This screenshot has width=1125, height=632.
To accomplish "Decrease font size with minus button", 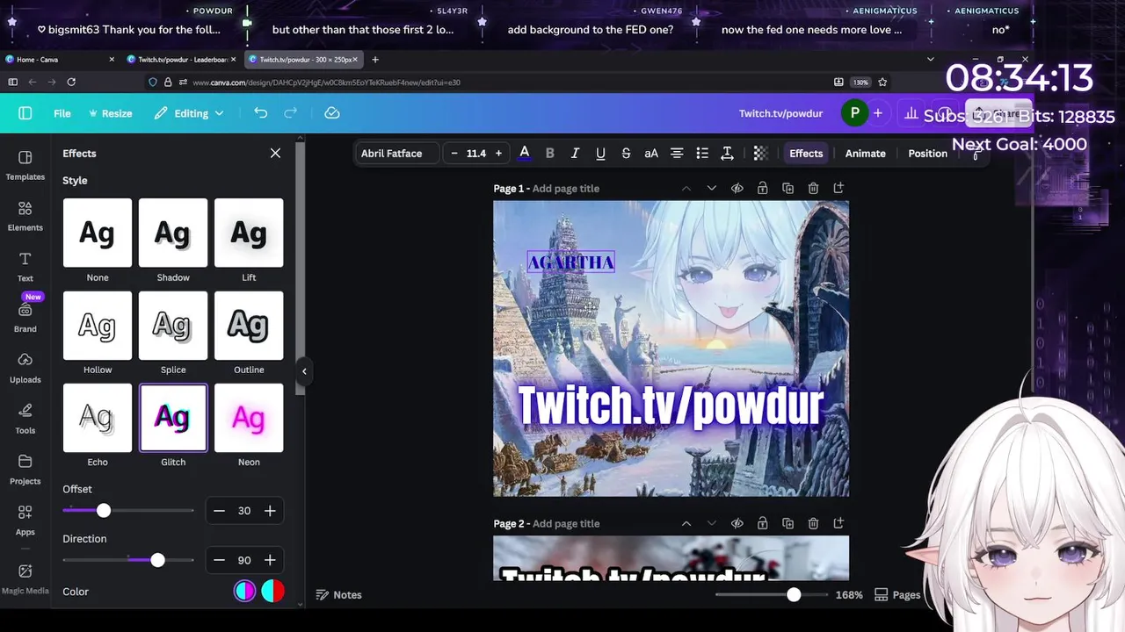I will point(454,153).
